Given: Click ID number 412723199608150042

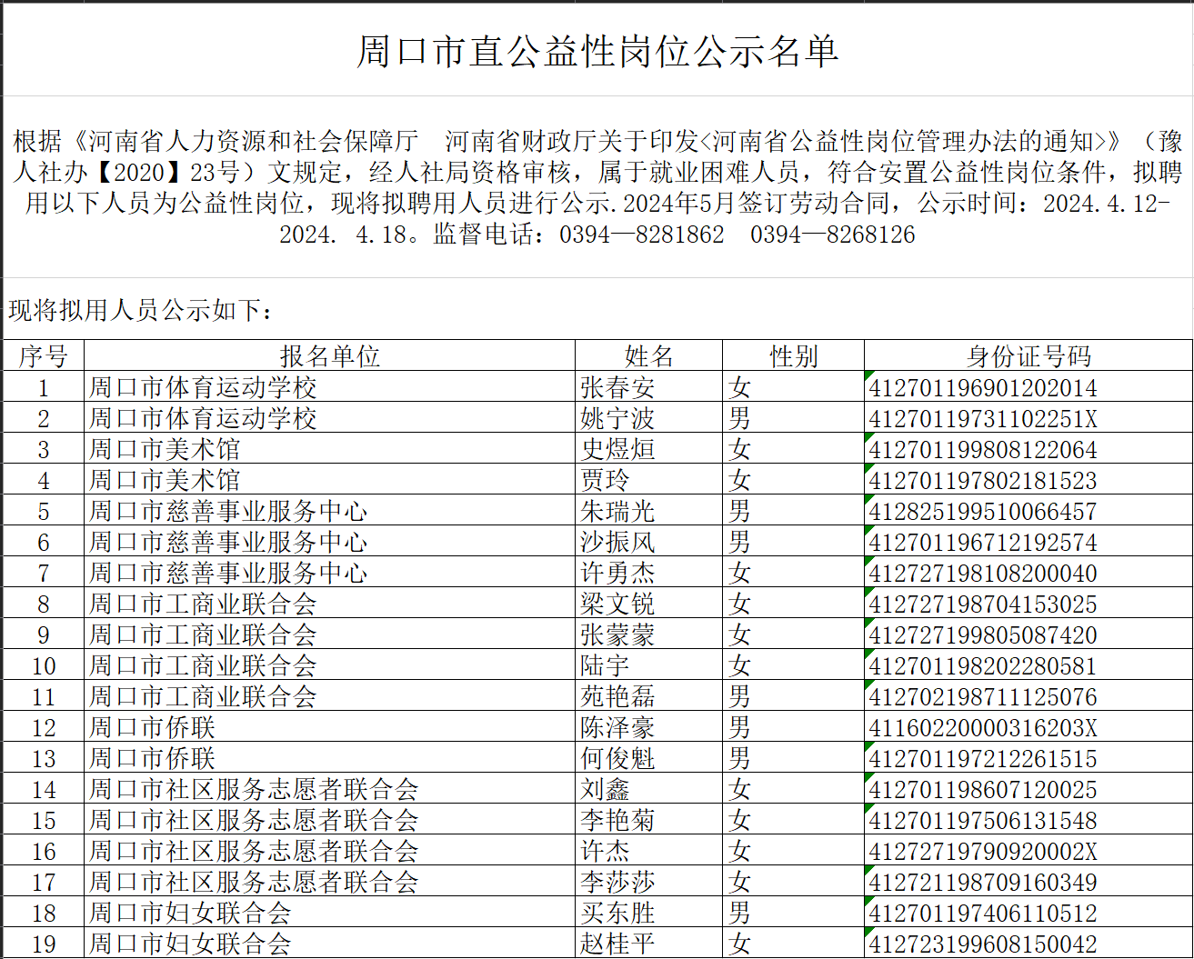Looking at the screenshot, I should [x=983, y=944].
